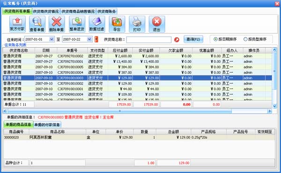Open the orange date range quick-select button
Image resolution: width=281 pixels, height=173 pixels.
coord(96,39)
